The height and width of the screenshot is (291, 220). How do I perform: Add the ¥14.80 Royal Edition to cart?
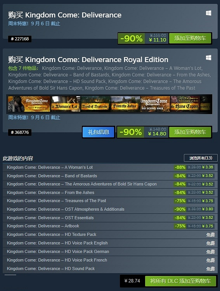point(190,132)
